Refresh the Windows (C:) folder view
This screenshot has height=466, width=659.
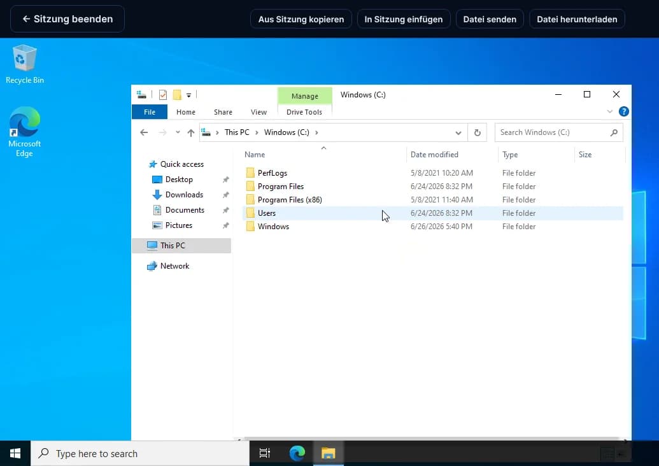coord(478,133)
